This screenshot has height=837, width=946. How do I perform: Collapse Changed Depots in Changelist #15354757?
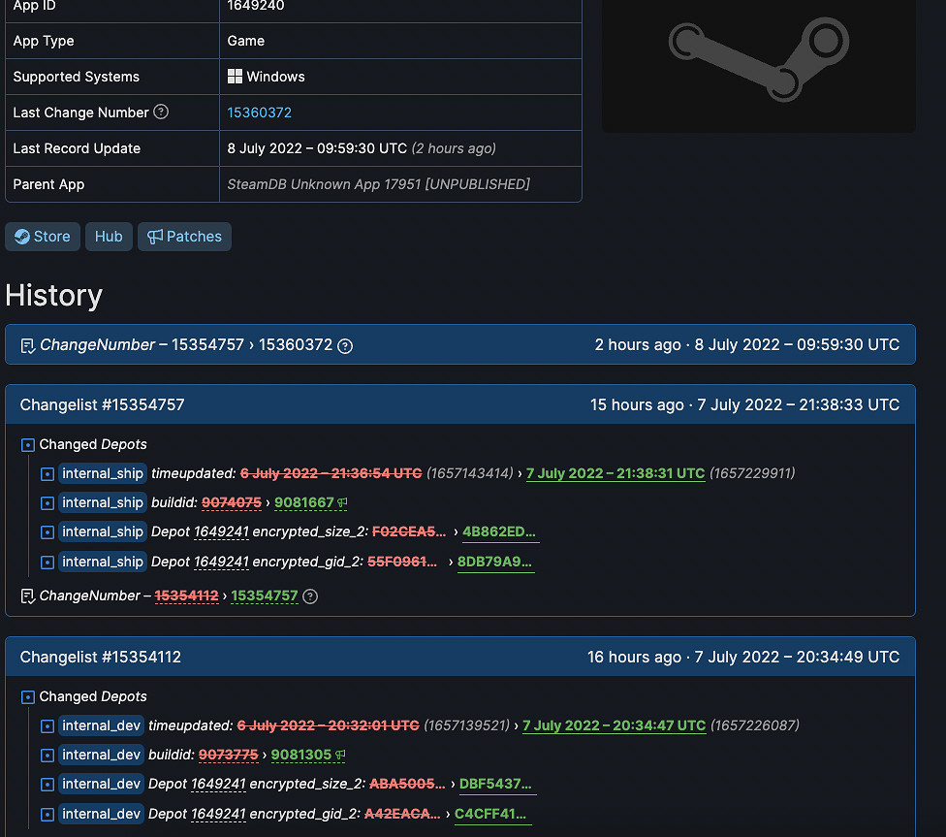coord(27,444)
